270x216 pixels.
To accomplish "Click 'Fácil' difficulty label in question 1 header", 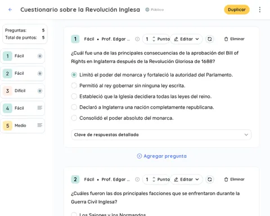I will point(89,39).
